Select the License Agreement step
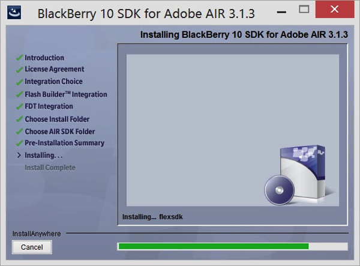The height and width of the screenshot is (266, 360). (55, 69)
